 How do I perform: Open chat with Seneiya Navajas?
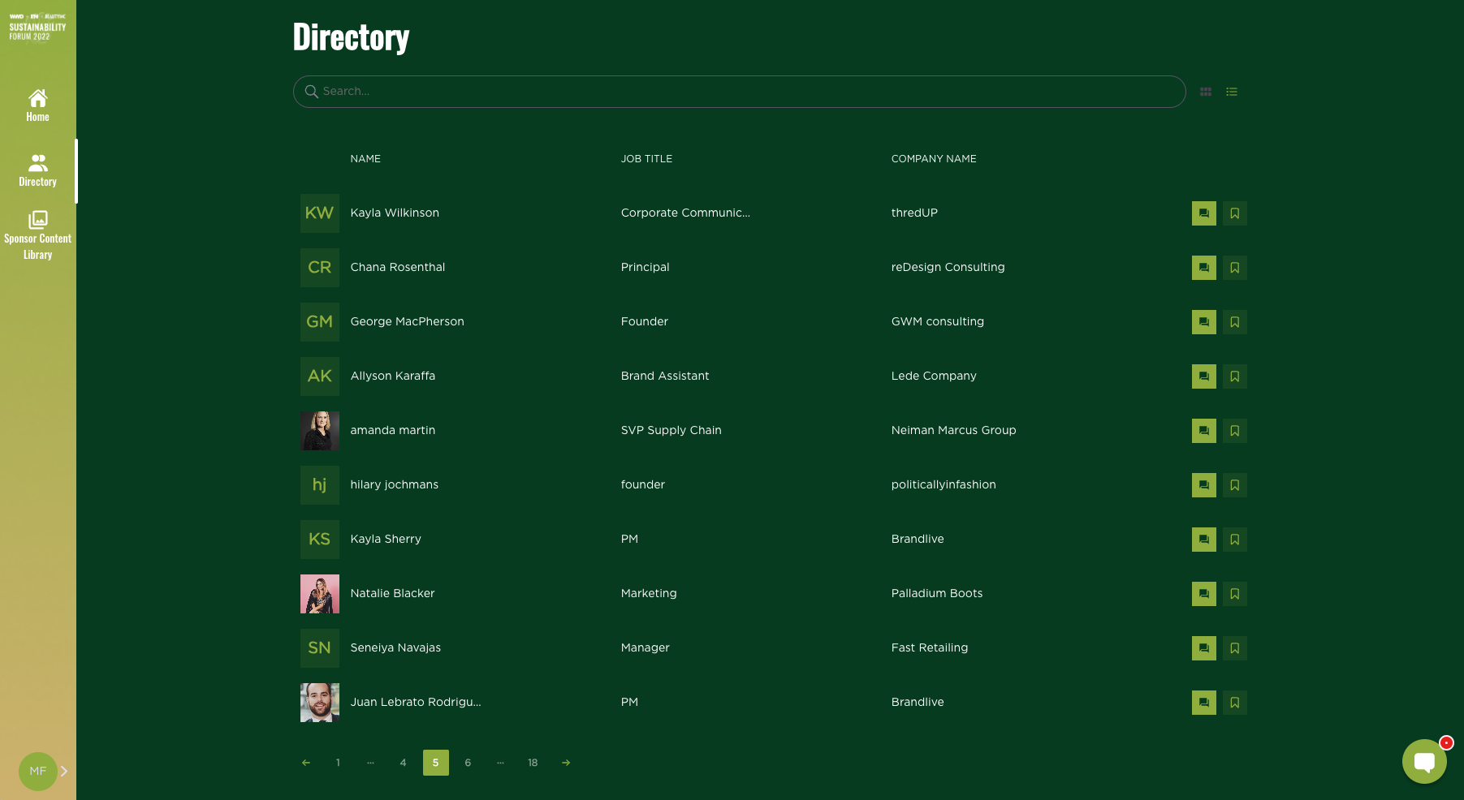tap(1203, 648)
